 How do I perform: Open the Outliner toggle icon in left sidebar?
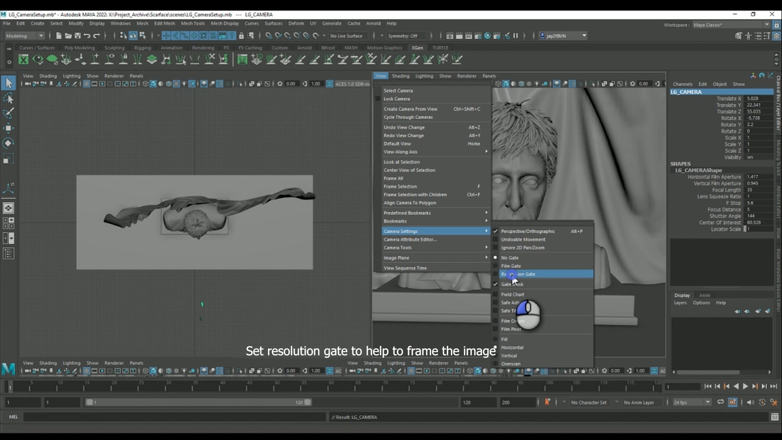pyautogui.click(x=9, y=254)
